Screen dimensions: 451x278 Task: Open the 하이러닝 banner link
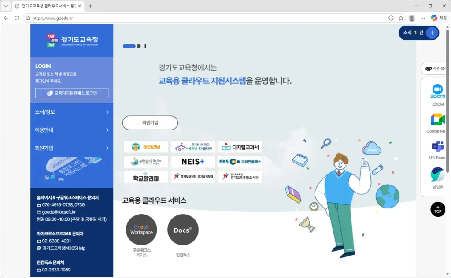tap(146, 147)
